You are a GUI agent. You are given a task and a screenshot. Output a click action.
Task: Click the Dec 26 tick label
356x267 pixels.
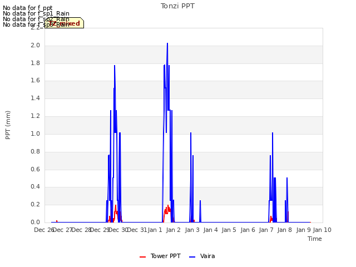44,230
